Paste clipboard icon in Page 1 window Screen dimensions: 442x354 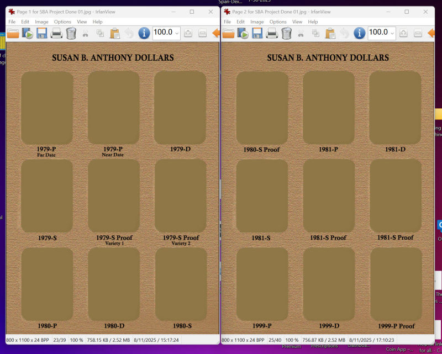115,33
